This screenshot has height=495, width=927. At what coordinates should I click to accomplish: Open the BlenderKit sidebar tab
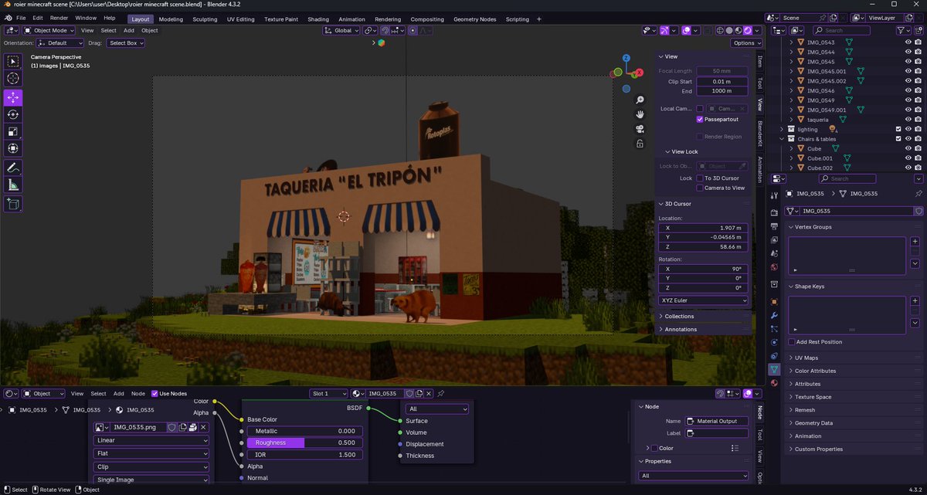point(759,134)
